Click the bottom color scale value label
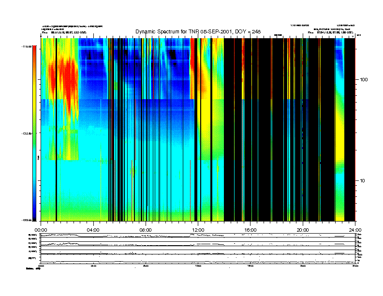383x296 pixels. (27, 220)
